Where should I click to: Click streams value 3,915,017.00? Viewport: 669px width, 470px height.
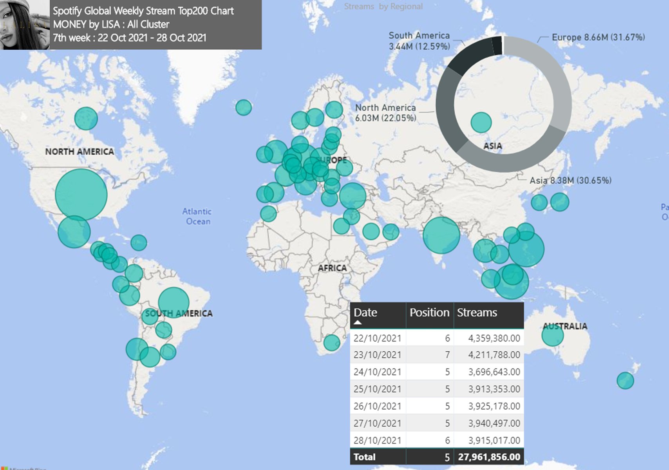pos(494,440)
